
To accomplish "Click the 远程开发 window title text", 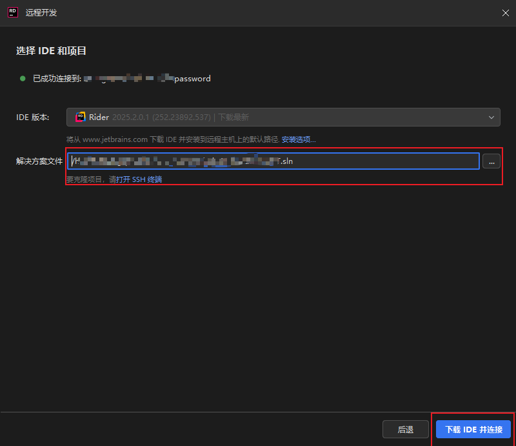I will click(x=41, y=12).
